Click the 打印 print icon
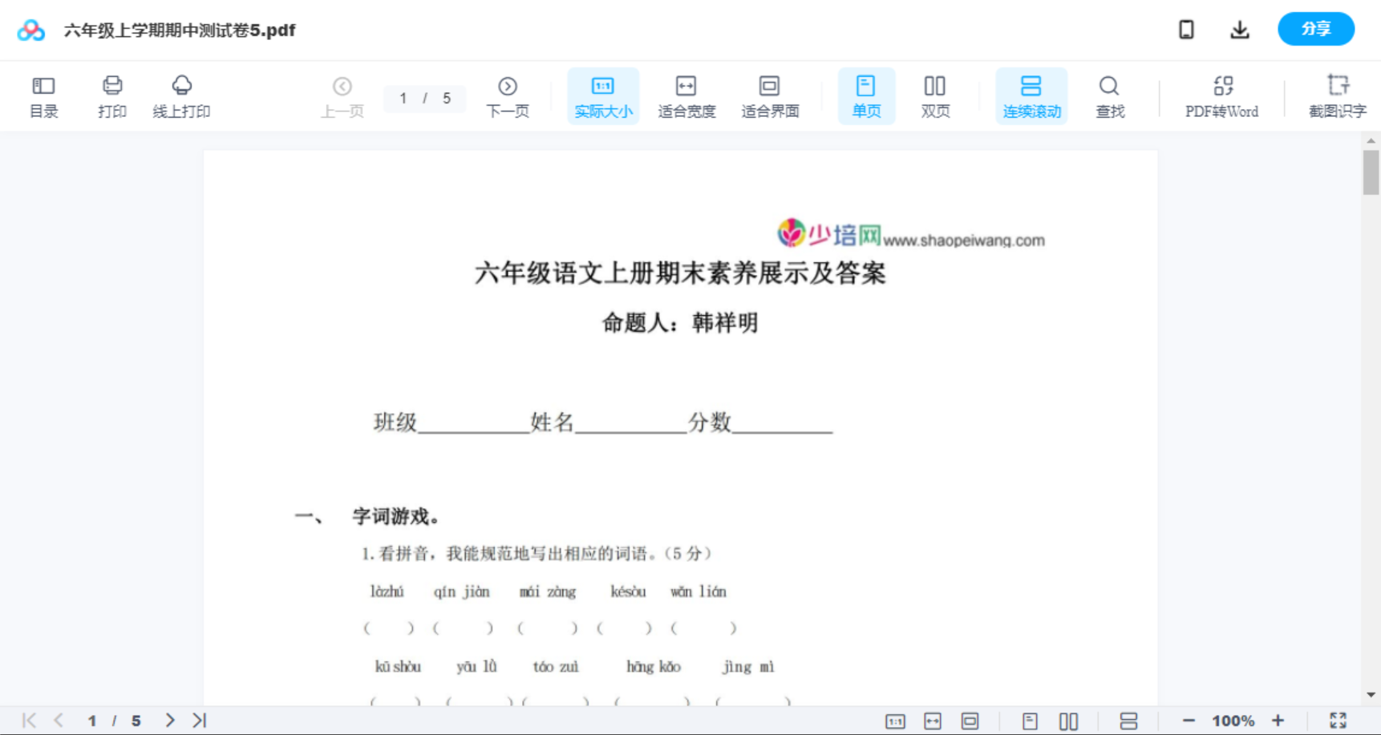 (x=111, y=95)
